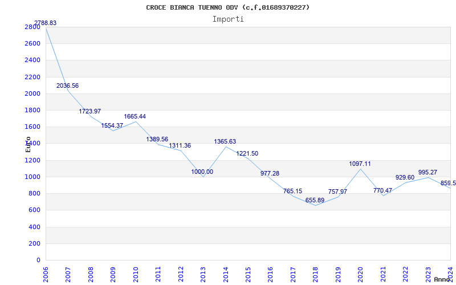Select the 655.89 data label
This screenshot has height=285, width=456.
[315, 201]
